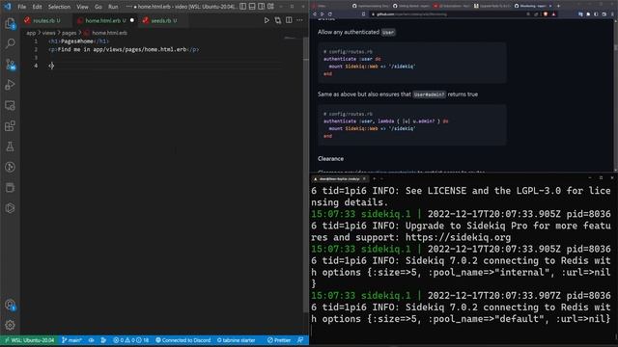The height and width of the screenshot is (347, 618).
Task: Open the File menu
Action: 22,7
